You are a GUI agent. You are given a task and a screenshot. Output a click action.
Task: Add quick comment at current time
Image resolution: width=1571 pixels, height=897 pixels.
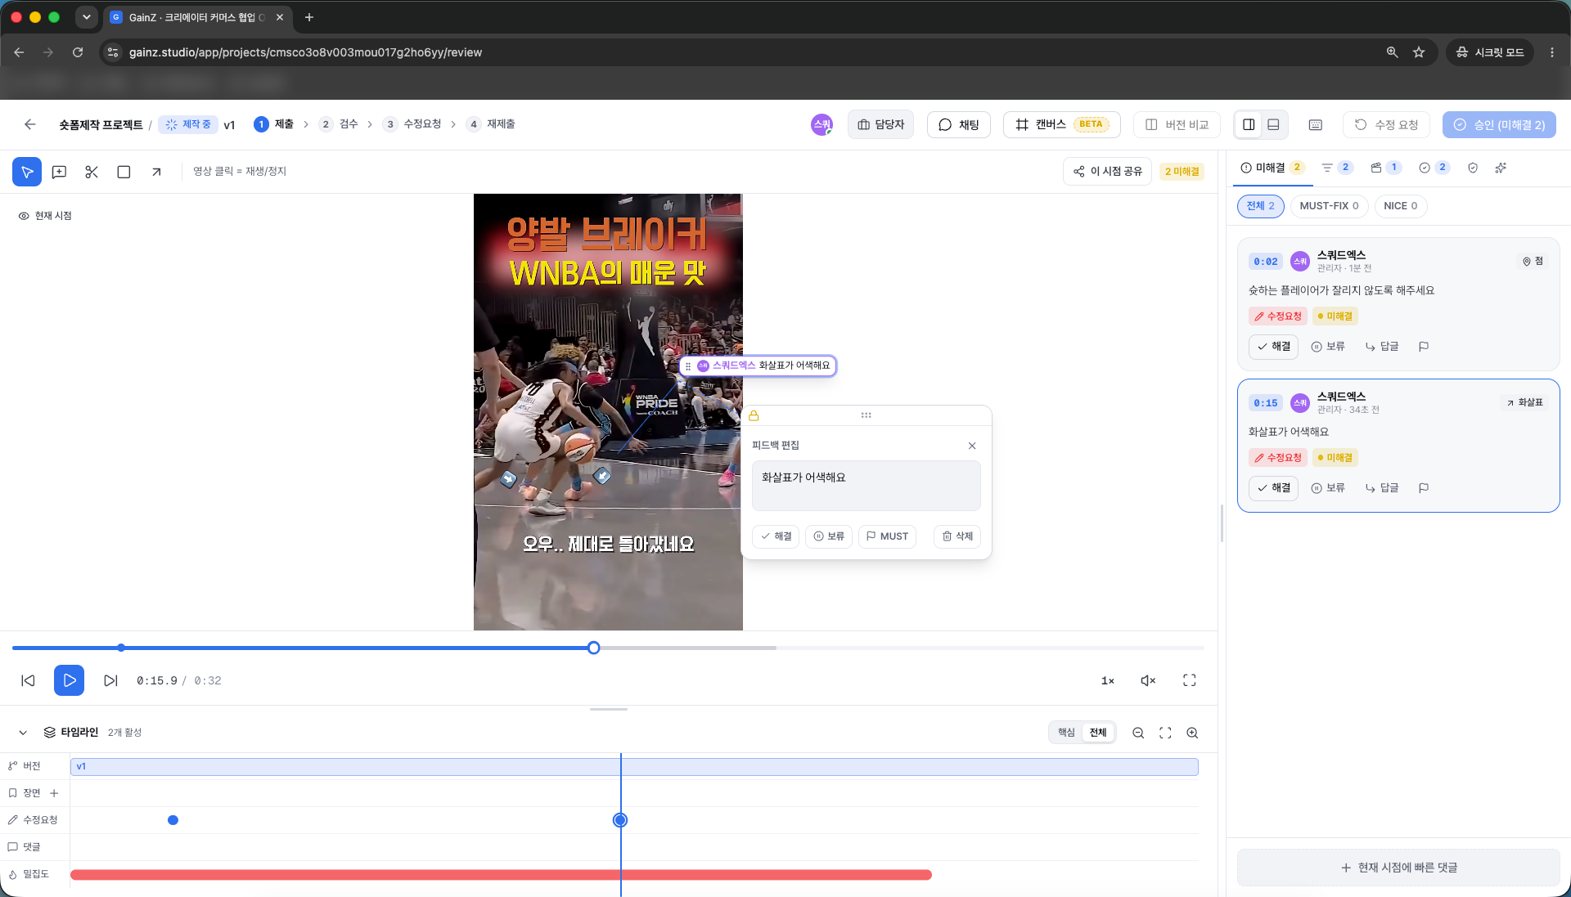pos(1398,868)
